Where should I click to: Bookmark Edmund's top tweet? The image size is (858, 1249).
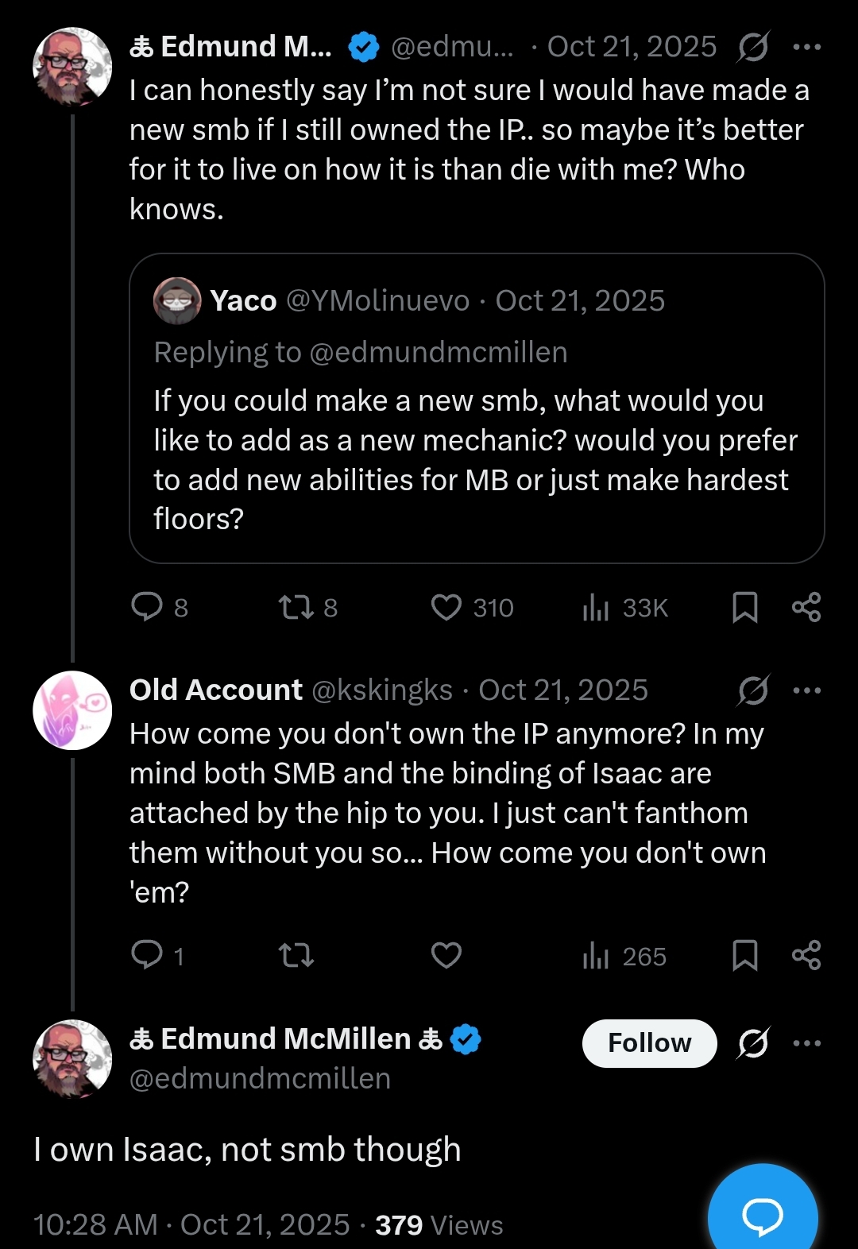[x=744, y=607]
